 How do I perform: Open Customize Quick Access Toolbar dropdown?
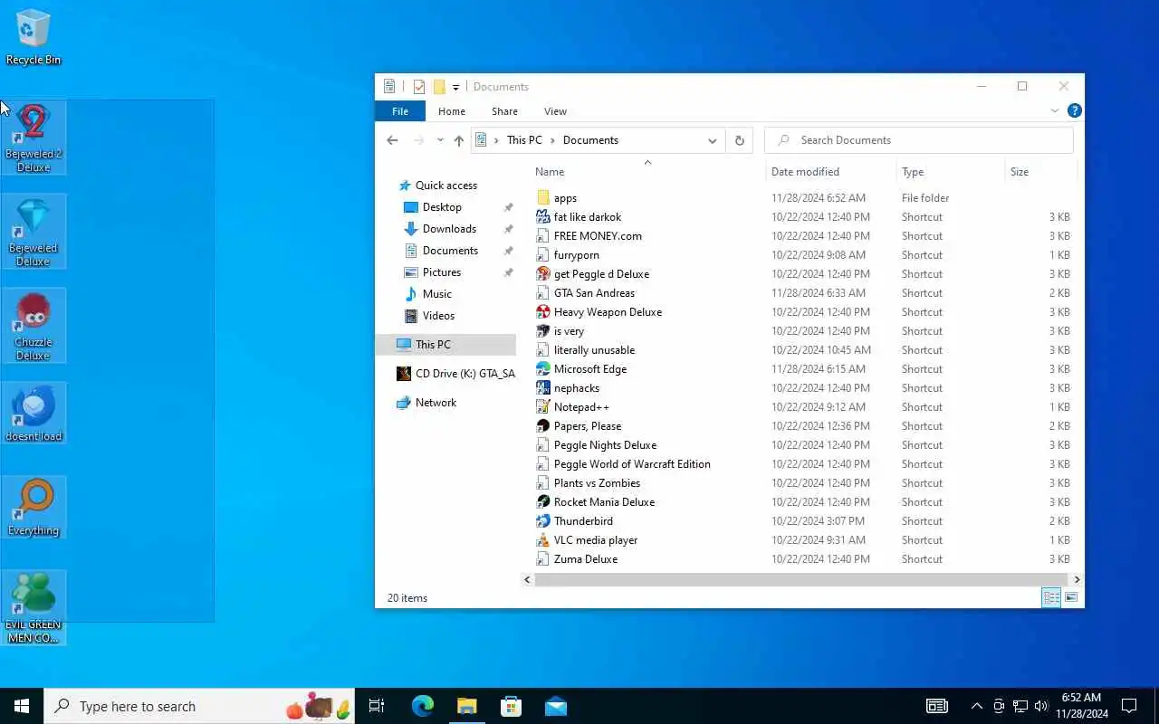[x=455, y=88]
